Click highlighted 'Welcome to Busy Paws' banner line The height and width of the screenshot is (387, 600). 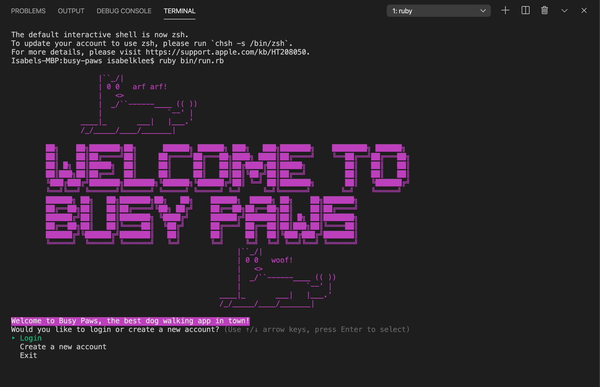[130, 321]
